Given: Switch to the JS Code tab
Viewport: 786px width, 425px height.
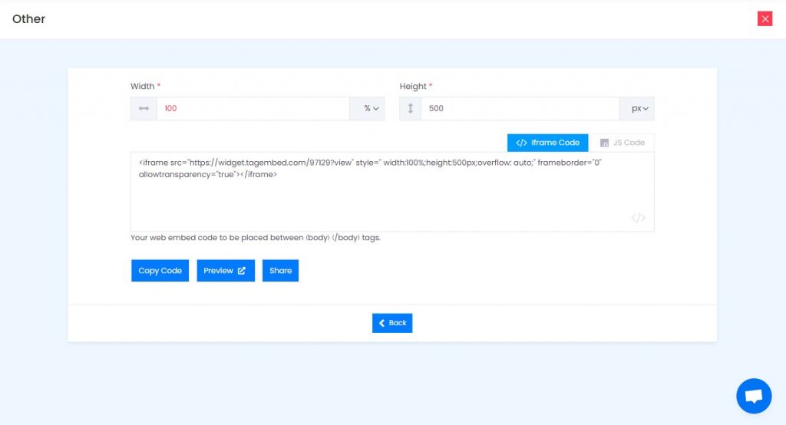Looking at the screenshot, I should click(622, 143).
